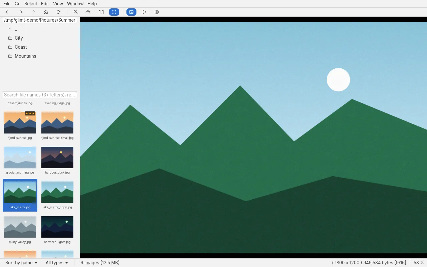Select the northern_lights.jpg thumbnail
The image size is (427, 267).
pos(57,227)
